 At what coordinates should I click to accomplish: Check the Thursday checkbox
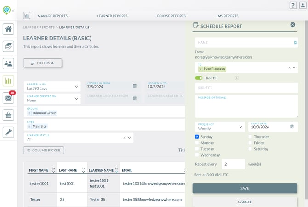[251, 137]
